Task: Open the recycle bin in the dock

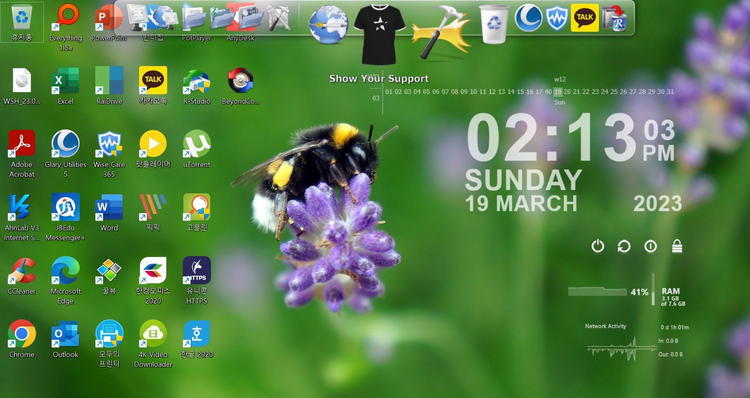Action: [x=495, y=24]
